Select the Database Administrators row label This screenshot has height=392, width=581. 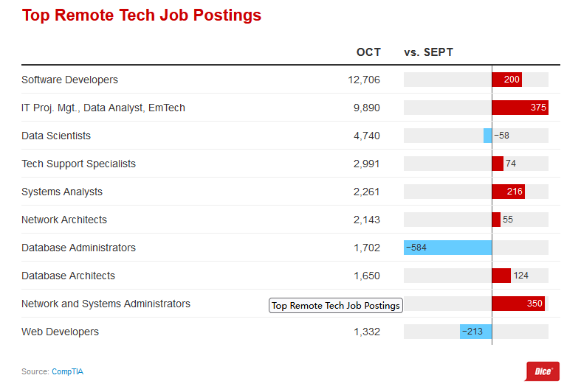click(78, 248)
